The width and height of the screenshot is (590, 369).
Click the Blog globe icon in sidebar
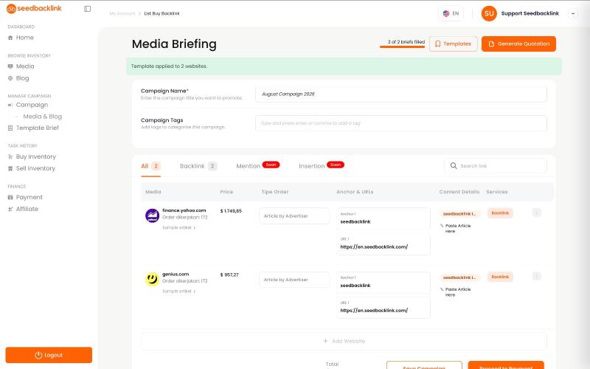[10, 78]
